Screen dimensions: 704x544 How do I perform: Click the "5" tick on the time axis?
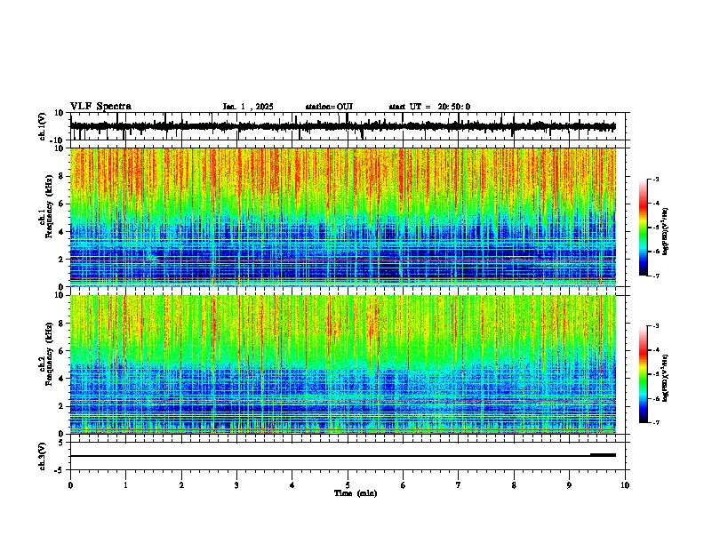click(x=348, y=485)
